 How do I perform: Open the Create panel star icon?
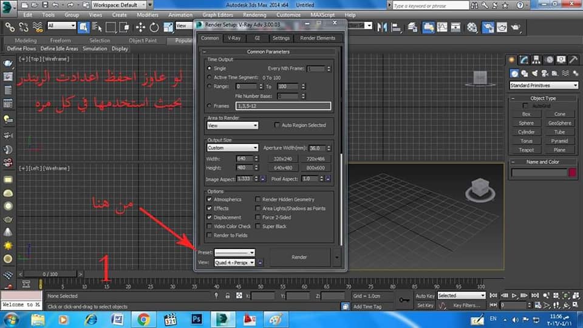(511, 60)
